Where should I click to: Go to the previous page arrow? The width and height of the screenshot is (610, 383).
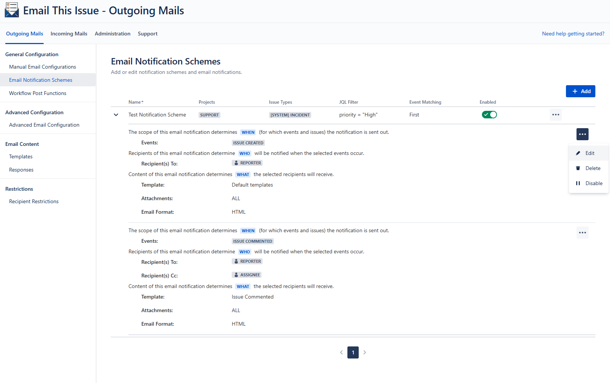(x=341, y=352)
